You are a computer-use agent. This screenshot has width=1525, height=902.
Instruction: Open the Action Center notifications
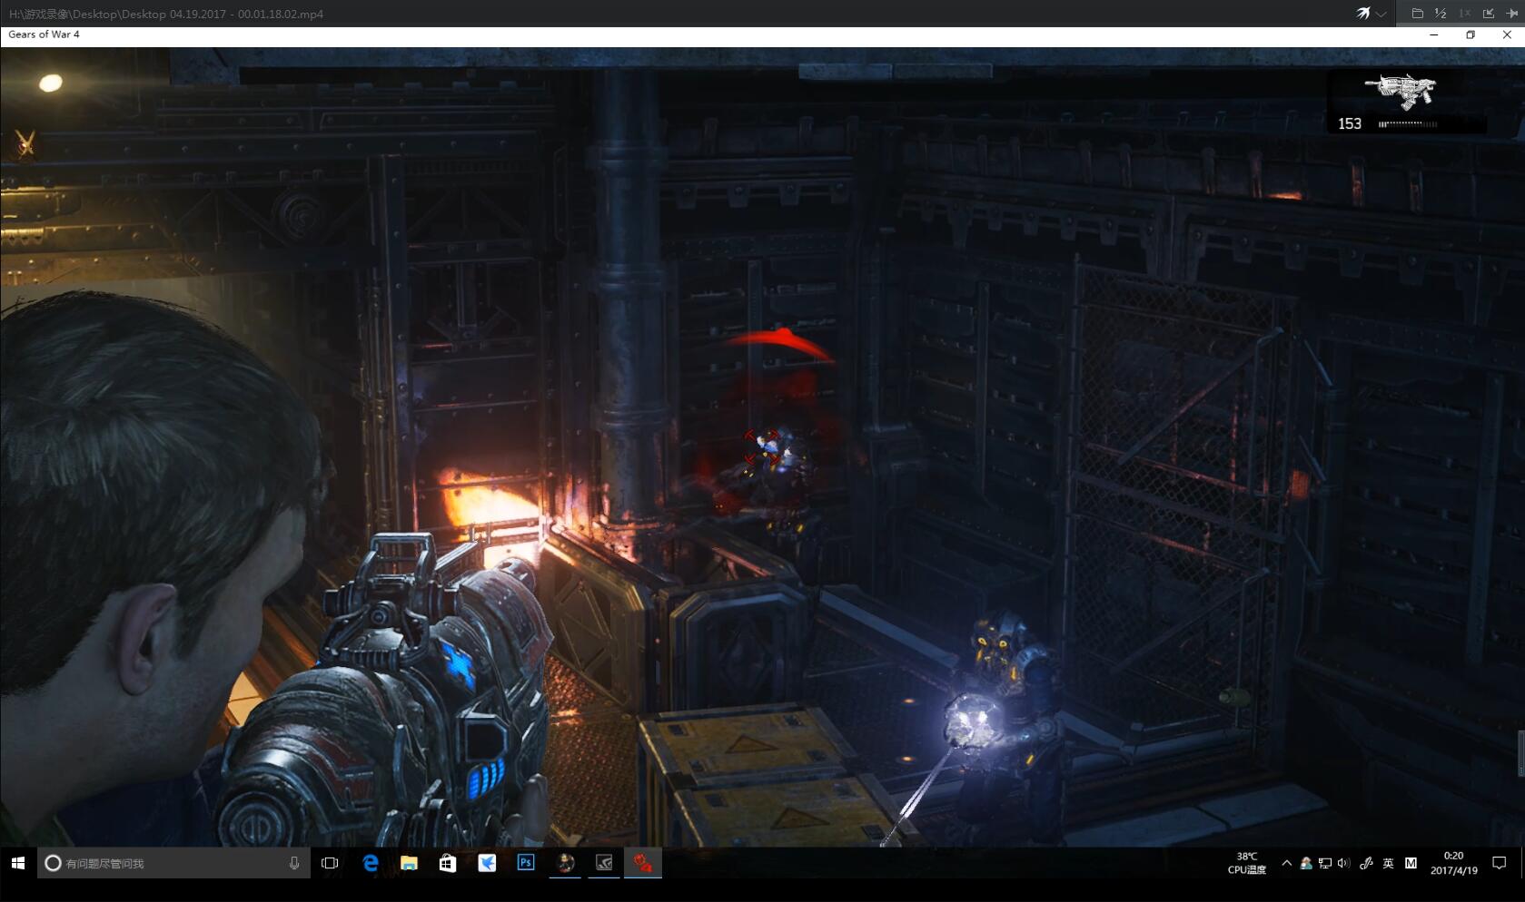[x=1500, y=863]
